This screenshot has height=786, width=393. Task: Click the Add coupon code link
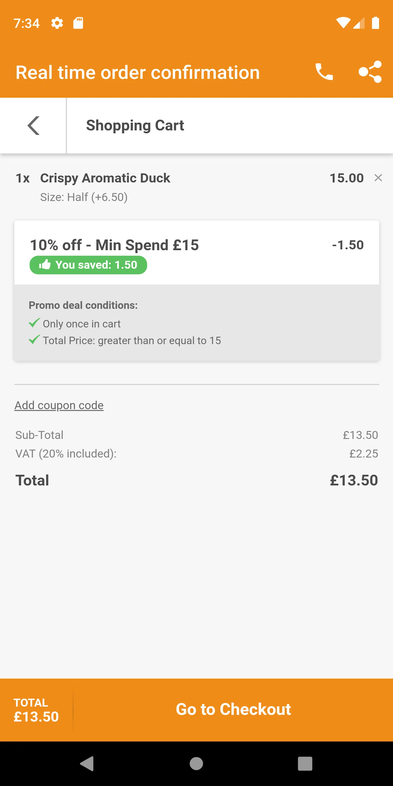point(59,405)
